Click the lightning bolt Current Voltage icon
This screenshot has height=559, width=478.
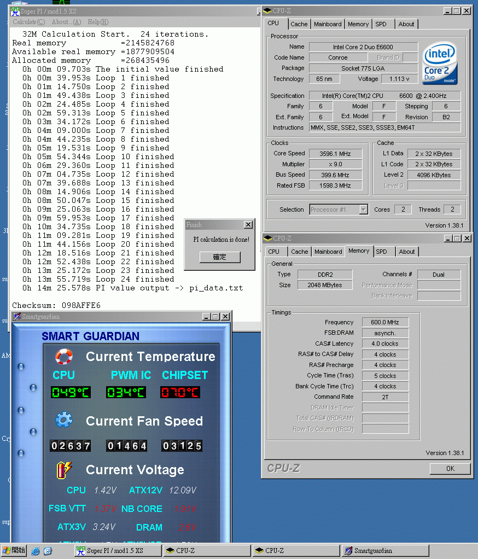64,469
